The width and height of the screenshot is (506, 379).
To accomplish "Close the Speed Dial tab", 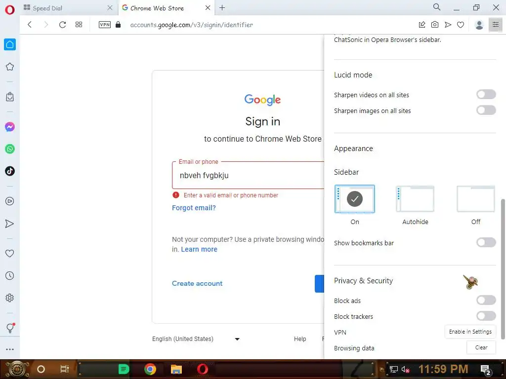I will pos(110,8).
